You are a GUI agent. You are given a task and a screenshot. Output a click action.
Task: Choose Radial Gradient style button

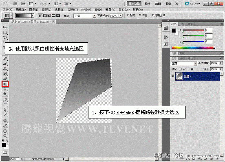(x=45, y=15)
